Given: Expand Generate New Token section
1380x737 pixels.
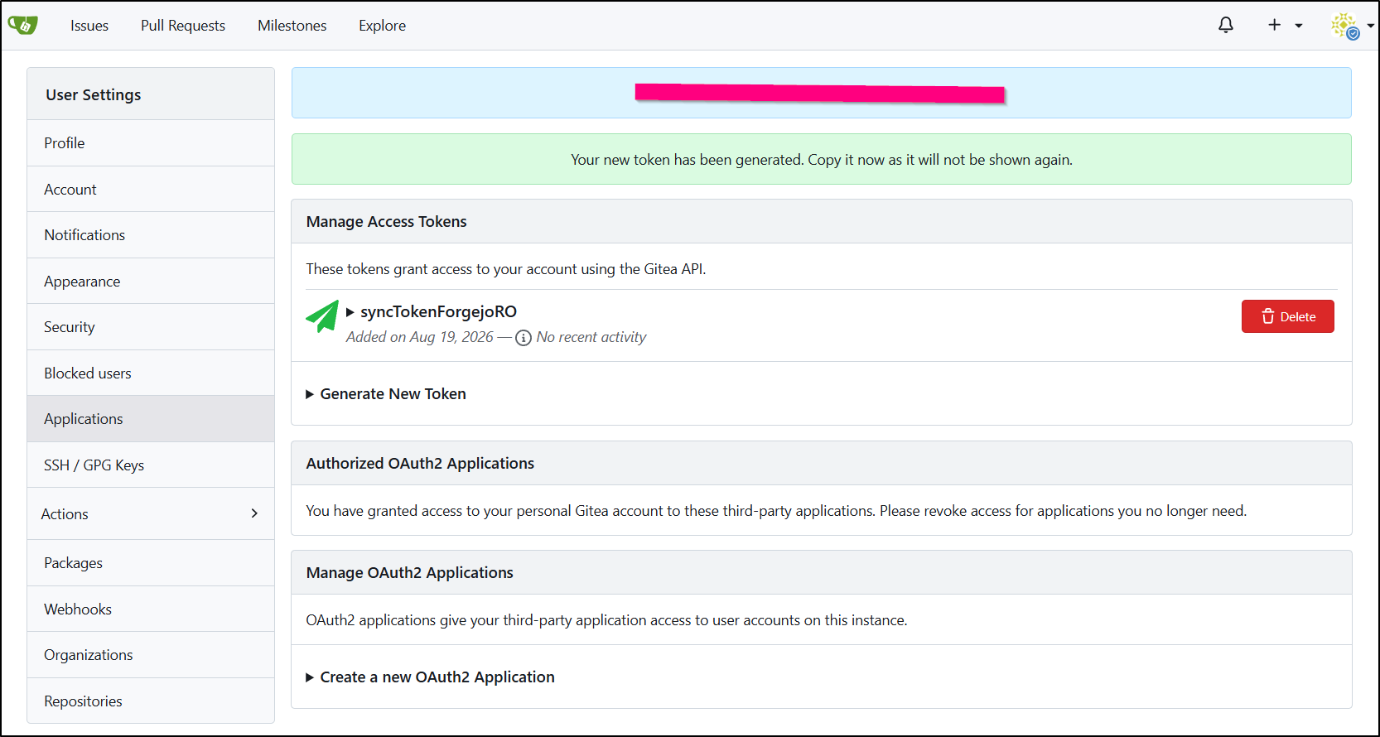Looking at the screenshot, I should (386, 394).
